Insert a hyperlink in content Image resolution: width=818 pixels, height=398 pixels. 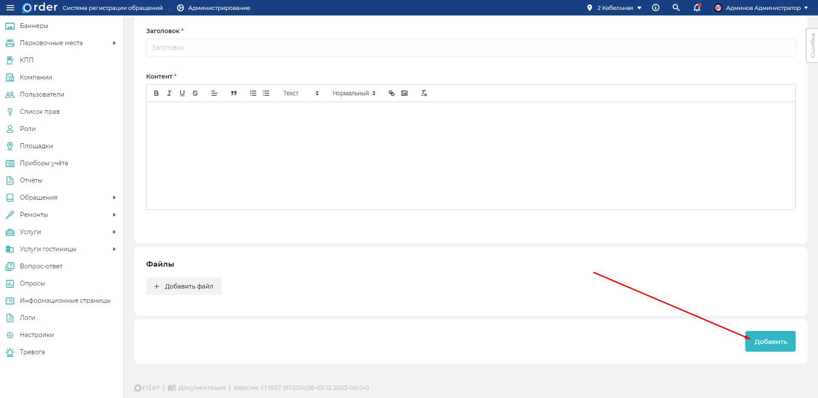pos(392,93)
